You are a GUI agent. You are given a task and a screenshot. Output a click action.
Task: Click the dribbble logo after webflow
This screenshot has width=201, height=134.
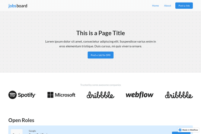pos(179,95)
